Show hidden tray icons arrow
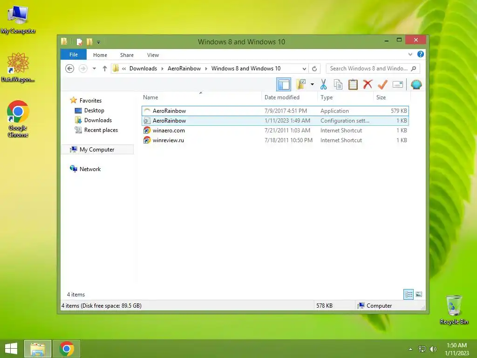477x358 pixels. coord(410,349)
